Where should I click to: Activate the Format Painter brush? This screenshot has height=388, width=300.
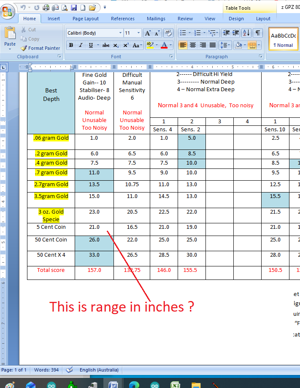pyautogui.click(x=41, y=48)
